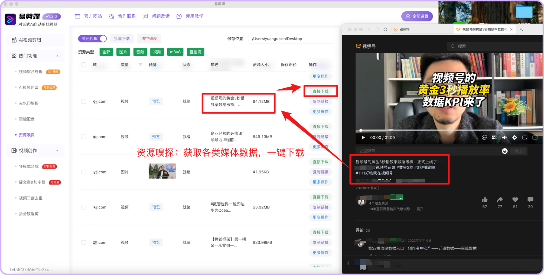The image size is (544, 275).
Task: Check the select-all checkbox in table header
Action: [84, 65]
